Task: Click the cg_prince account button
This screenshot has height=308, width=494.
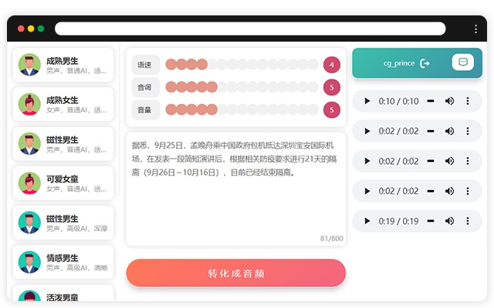Action: click(x=399, y=63)
